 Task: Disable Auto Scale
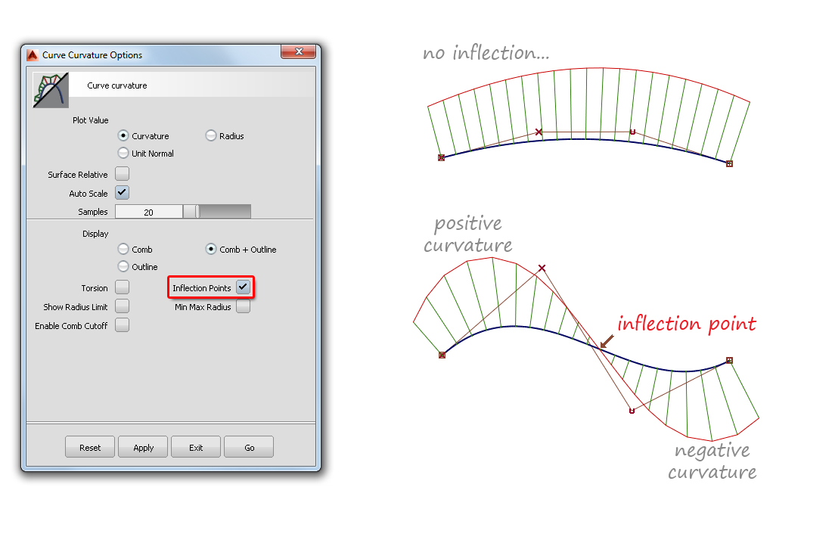click(x=122, y=192)
